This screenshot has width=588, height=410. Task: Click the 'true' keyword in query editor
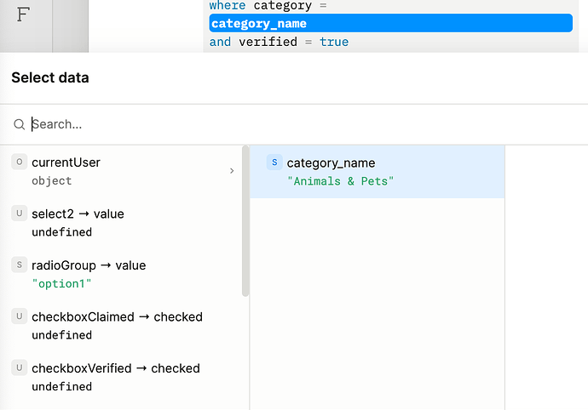click(334, 42)
